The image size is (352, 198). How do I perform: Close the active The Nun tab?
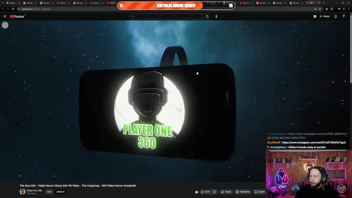click(x=319, y=3)
